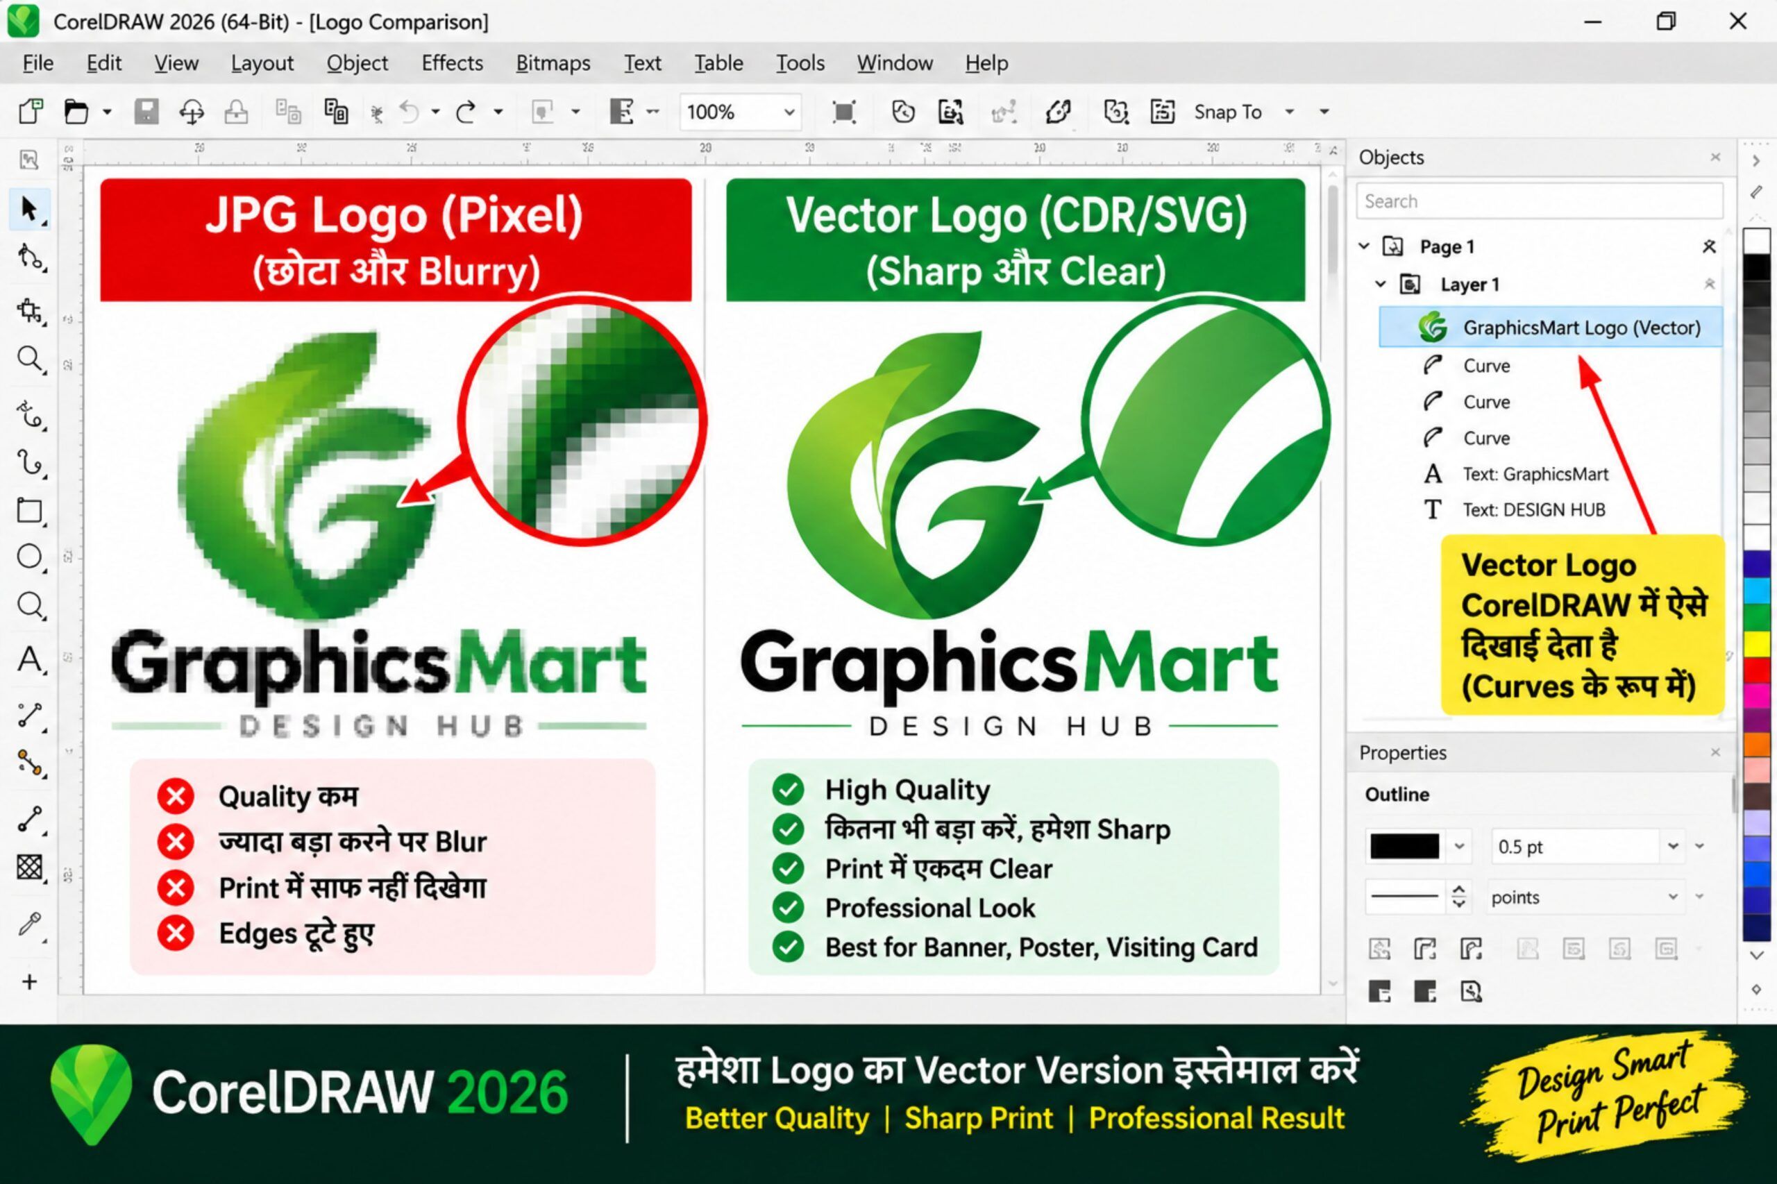The height and width of the screenshot is (1184, 1777).
Task: Open the Tools menu
Action: [800, 63]
